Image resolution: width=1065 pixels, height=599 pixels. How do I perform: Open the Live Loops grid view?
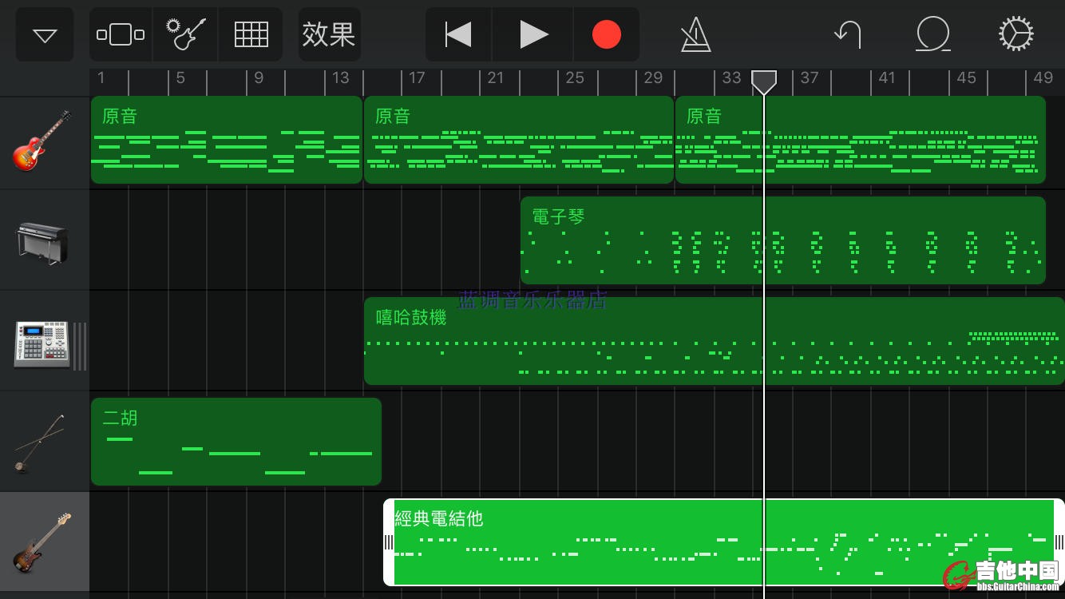click(251, 35)
